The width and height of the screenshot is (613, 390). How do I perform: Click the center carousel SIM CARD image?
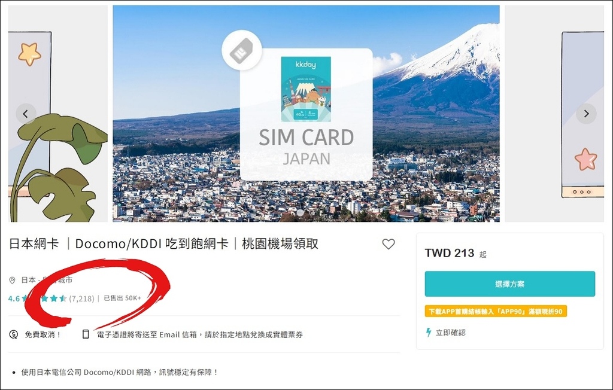click(306, 113)
